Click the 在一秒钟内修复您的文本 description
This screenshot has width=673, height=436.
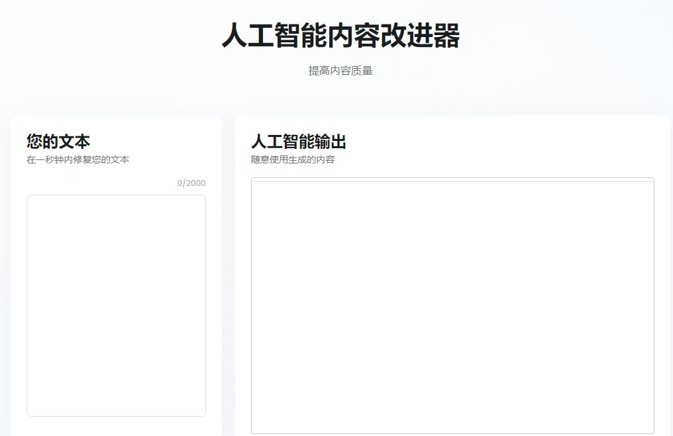(77, 159)
